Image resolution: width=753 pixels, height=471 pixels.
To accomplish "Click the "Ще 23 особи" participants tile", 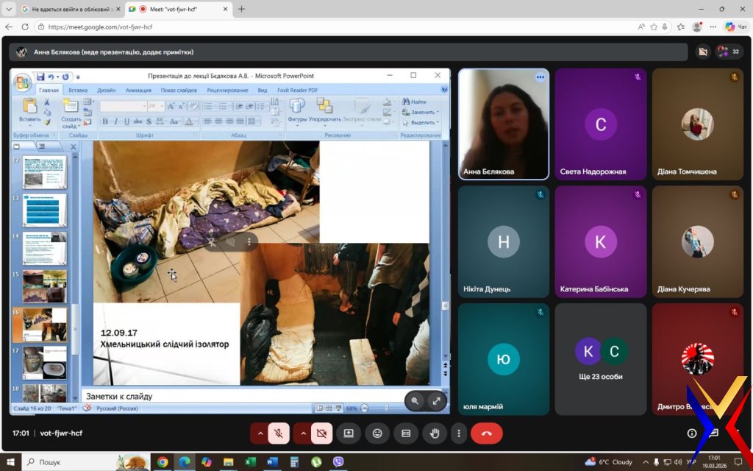I will pyautogui.click(x=601, y=359).
